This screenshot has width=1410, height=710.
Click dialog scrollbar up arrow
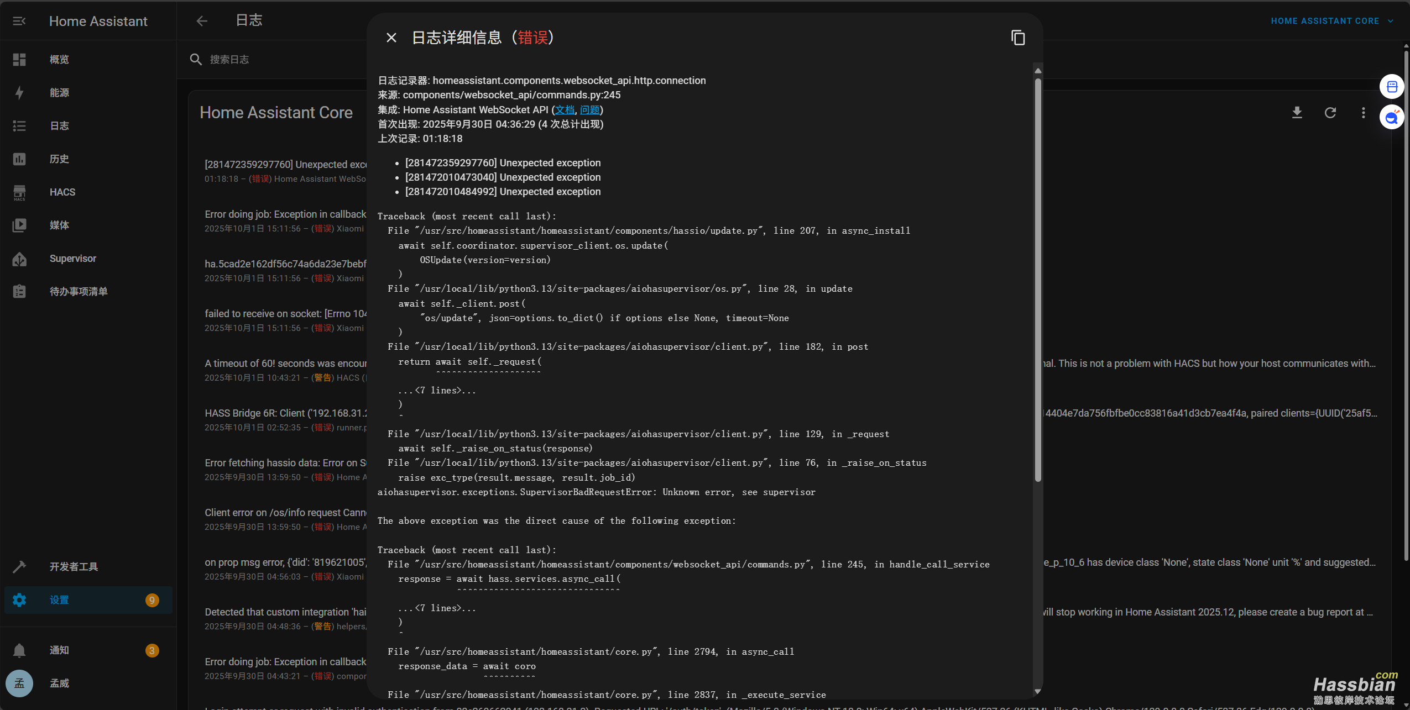1038,71
